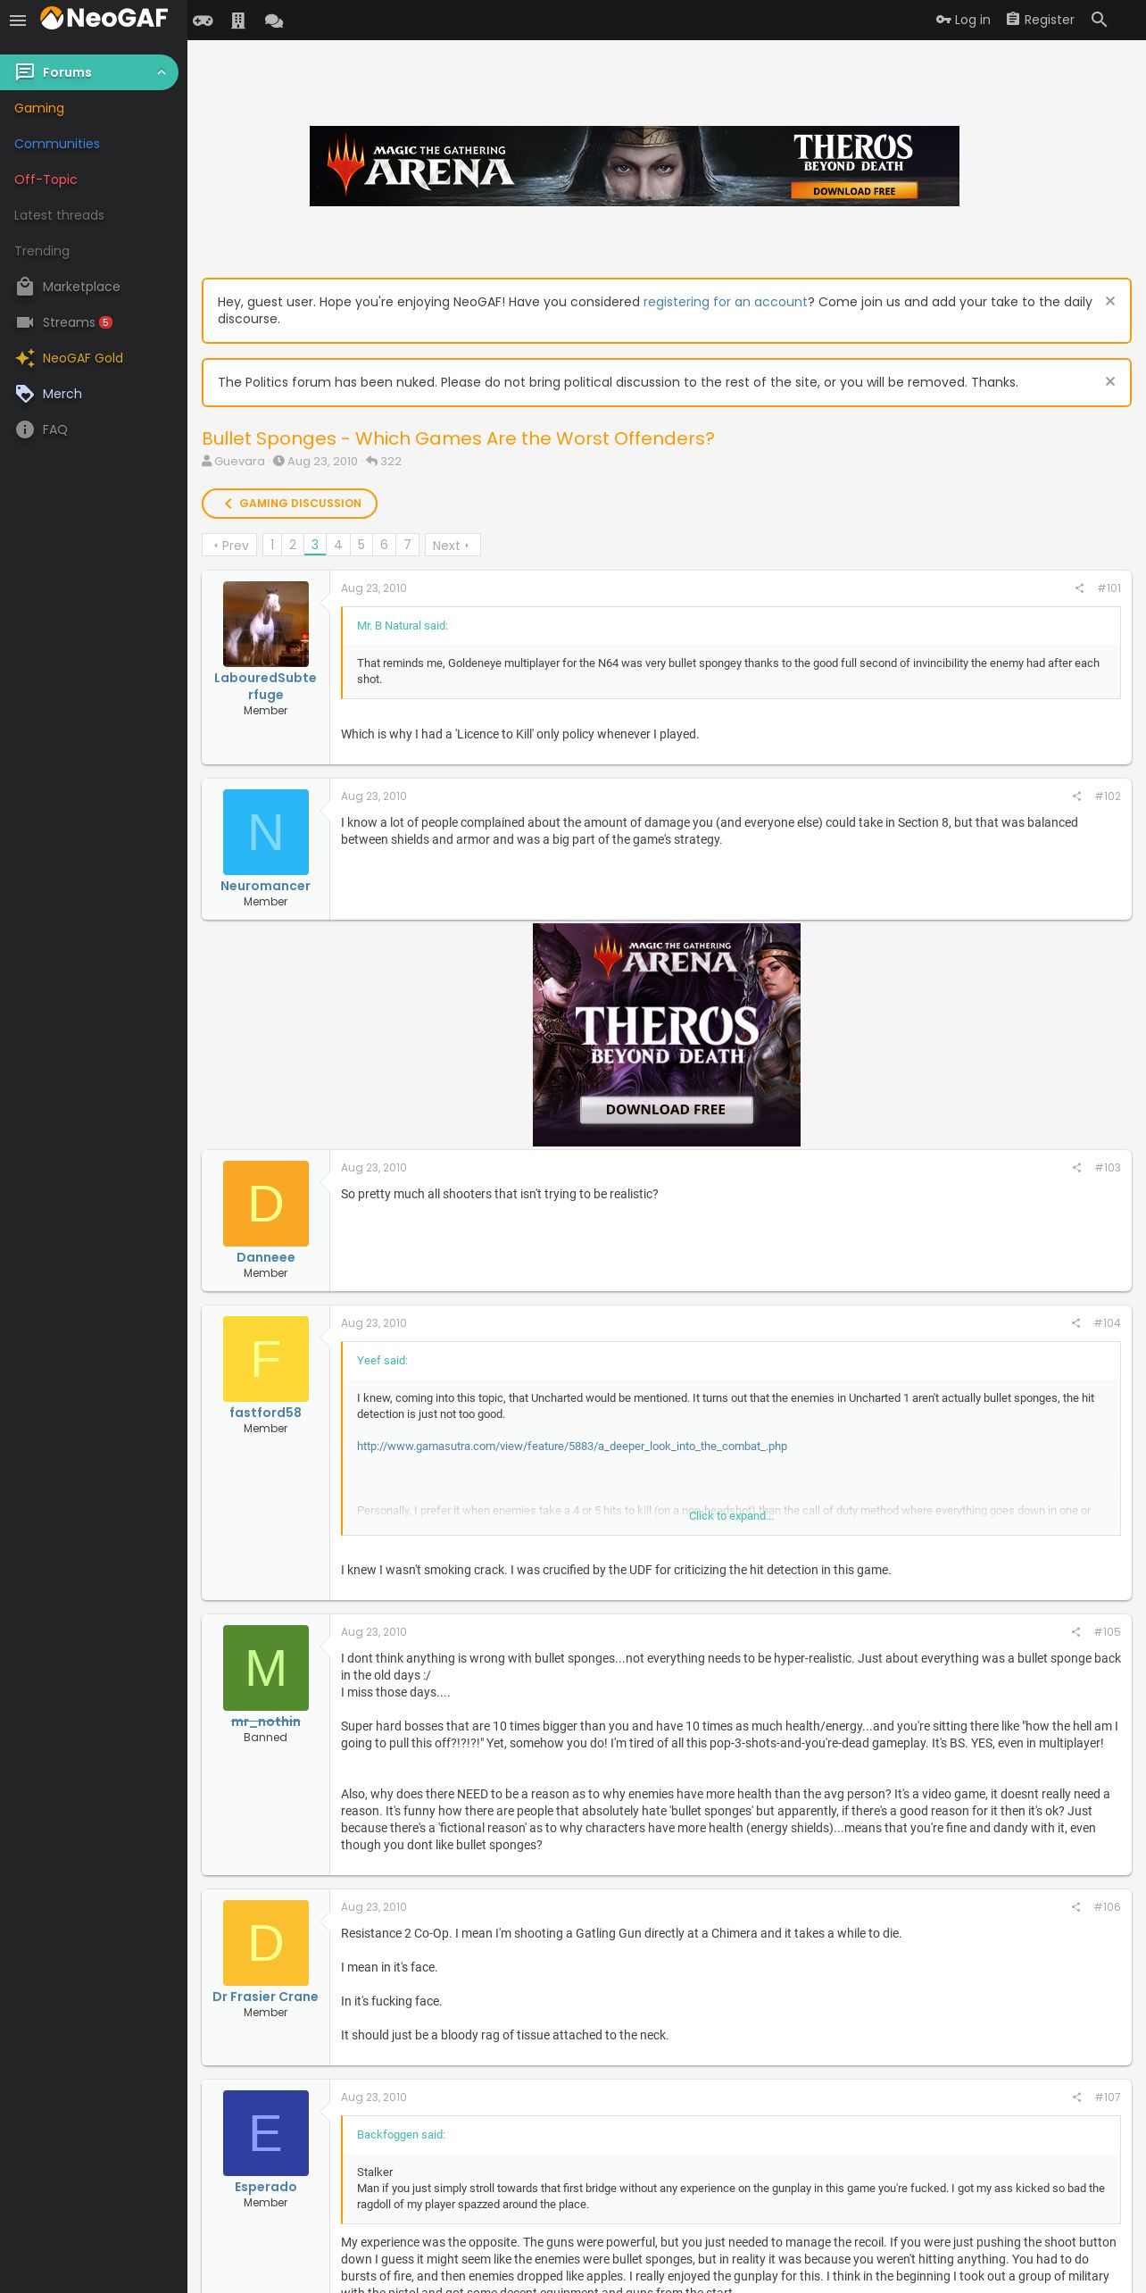The height and width of the screenshot is (2293, 1146).
Task: Share post #104 via share icon
Action: [x=1075, y=1323]
